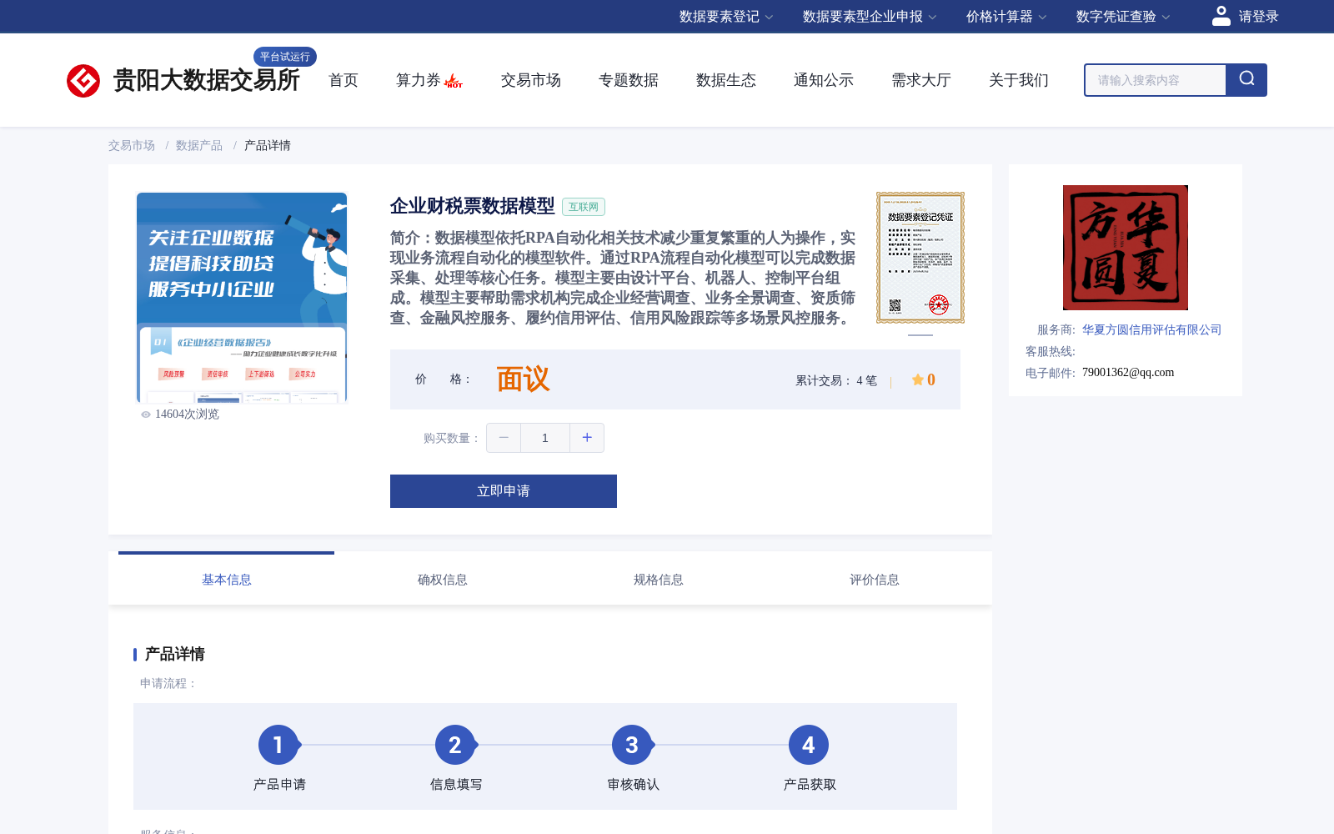Click the 面议 price text
Screen dimensions: 1334x834
coord(524,379)
